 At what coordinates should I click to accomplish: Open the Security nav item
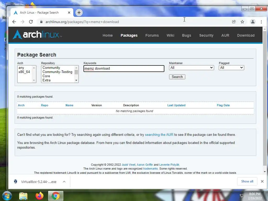[206, 35]
